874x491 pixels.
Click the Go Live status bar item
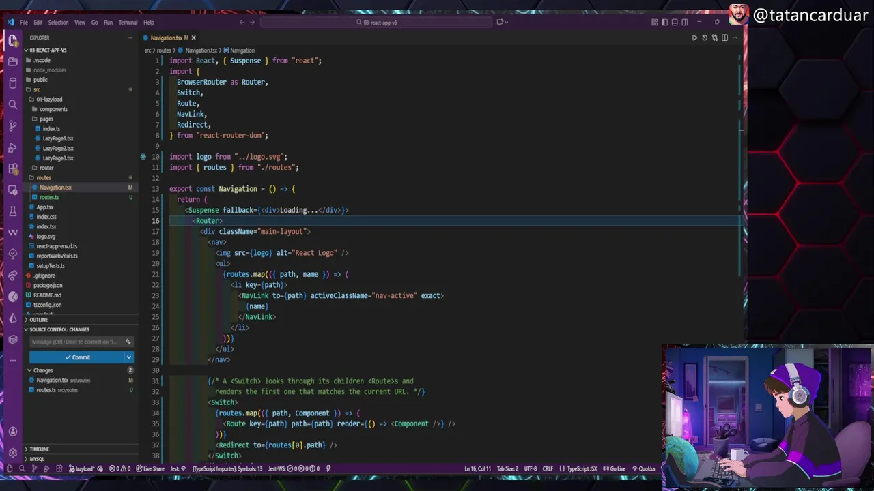pyautogui.click(x=615, y=468)
